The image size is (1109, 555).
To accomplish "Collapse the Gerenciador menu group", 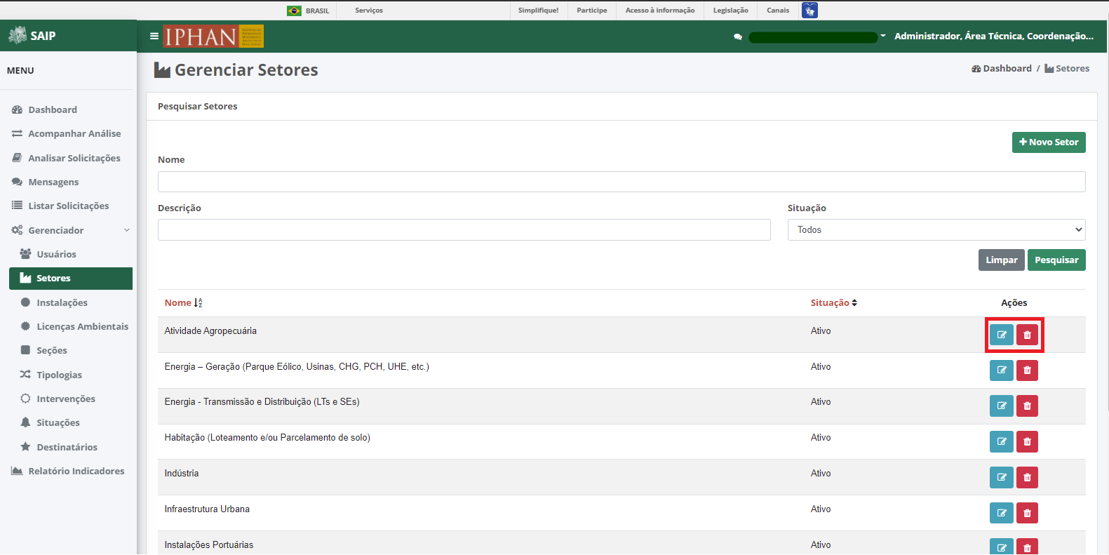I will (70, 230).
